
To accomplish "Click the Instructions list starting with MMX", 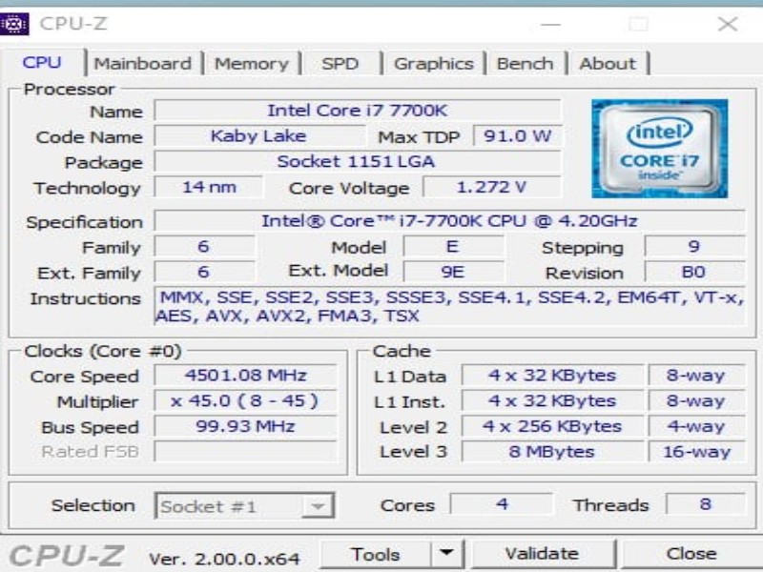I will pos(449,306).
